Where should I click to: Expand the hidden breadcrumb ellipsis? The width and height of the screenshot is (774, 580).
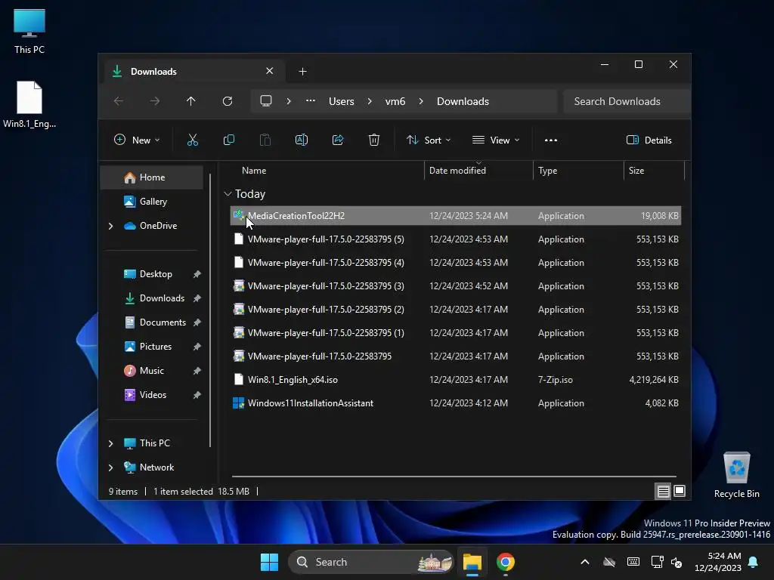click(x=311, y=101)
